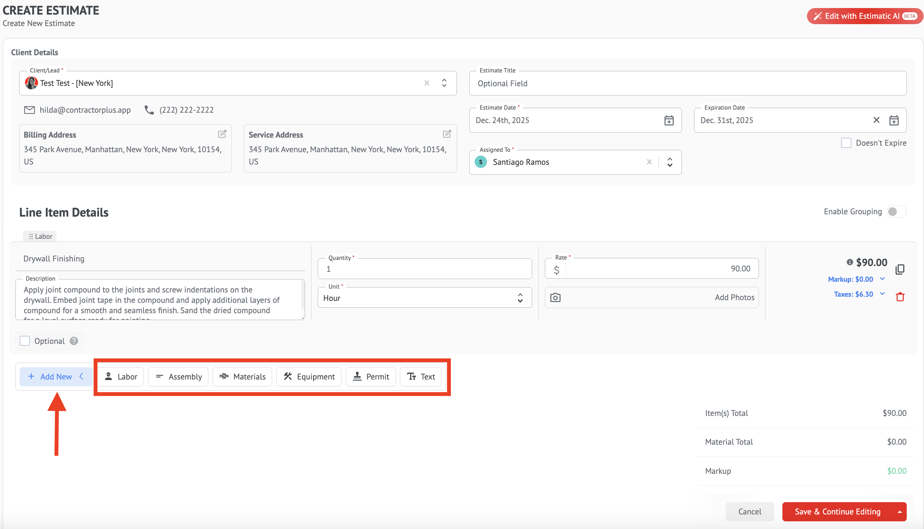The width and height of the screenshot is (924, 529).
Task: Expand the Taxes $6.30 details
Action: 882,294
